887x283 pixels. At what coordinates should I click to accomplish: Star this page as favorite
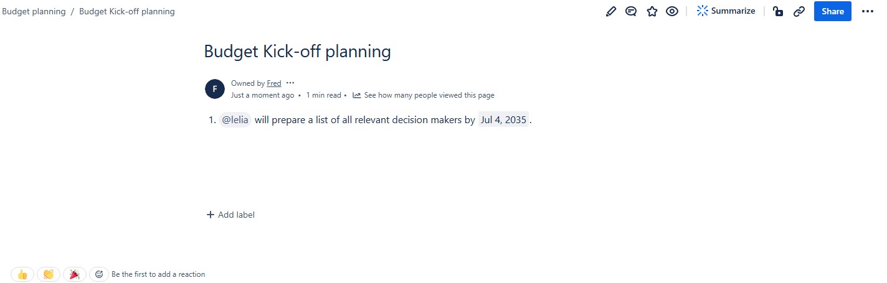point(652,11)
